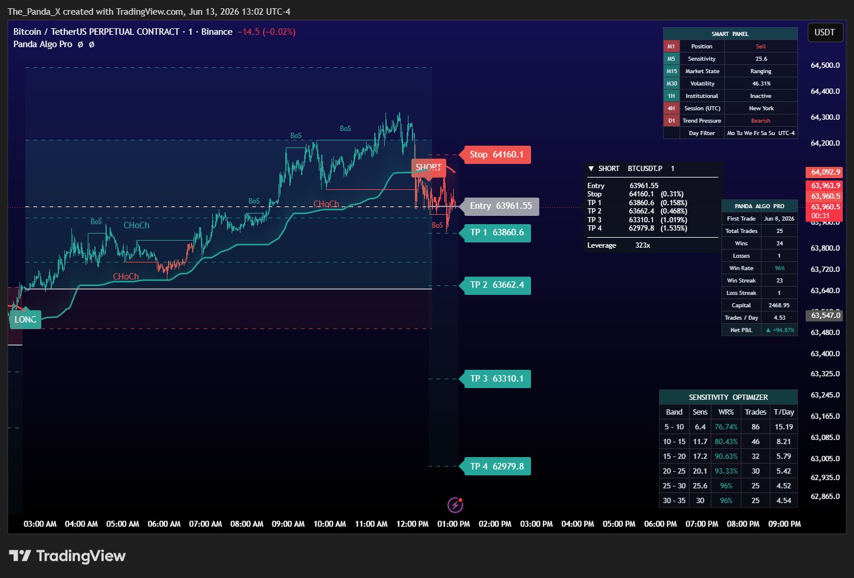The width and height of the screenshot is (854, 578).
Task: Click the 93.33% win rate cell
Action: coord(726,471)
